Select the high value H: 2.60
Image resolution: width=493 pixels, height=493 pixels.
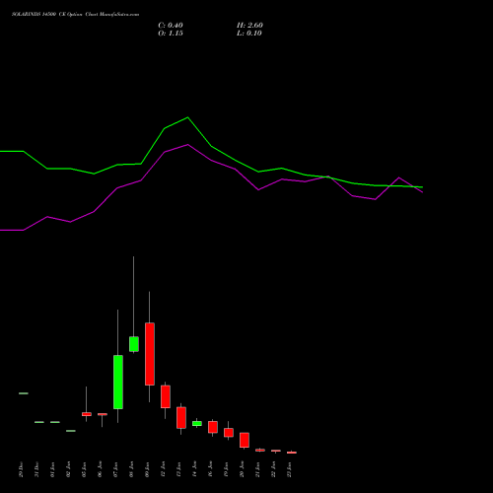click(249, 26)
